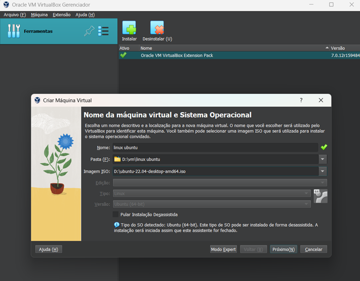The image size is (360, 281).
Task: Expand the Pasta folder dropdown arrow
Action: (x=322, y=159)
